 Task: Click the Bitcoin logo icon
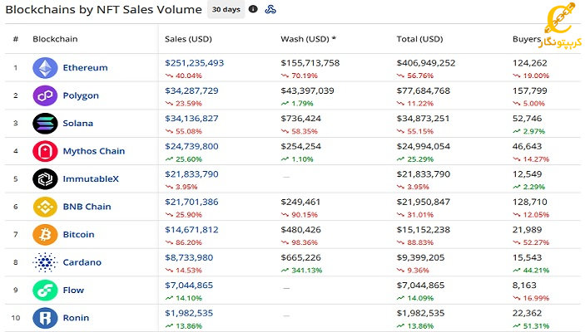(x=45, y=235)
